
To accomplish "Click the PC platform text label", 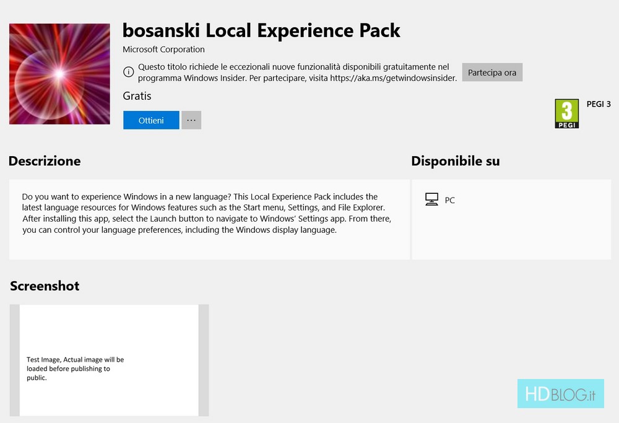I will pos(450,200).
